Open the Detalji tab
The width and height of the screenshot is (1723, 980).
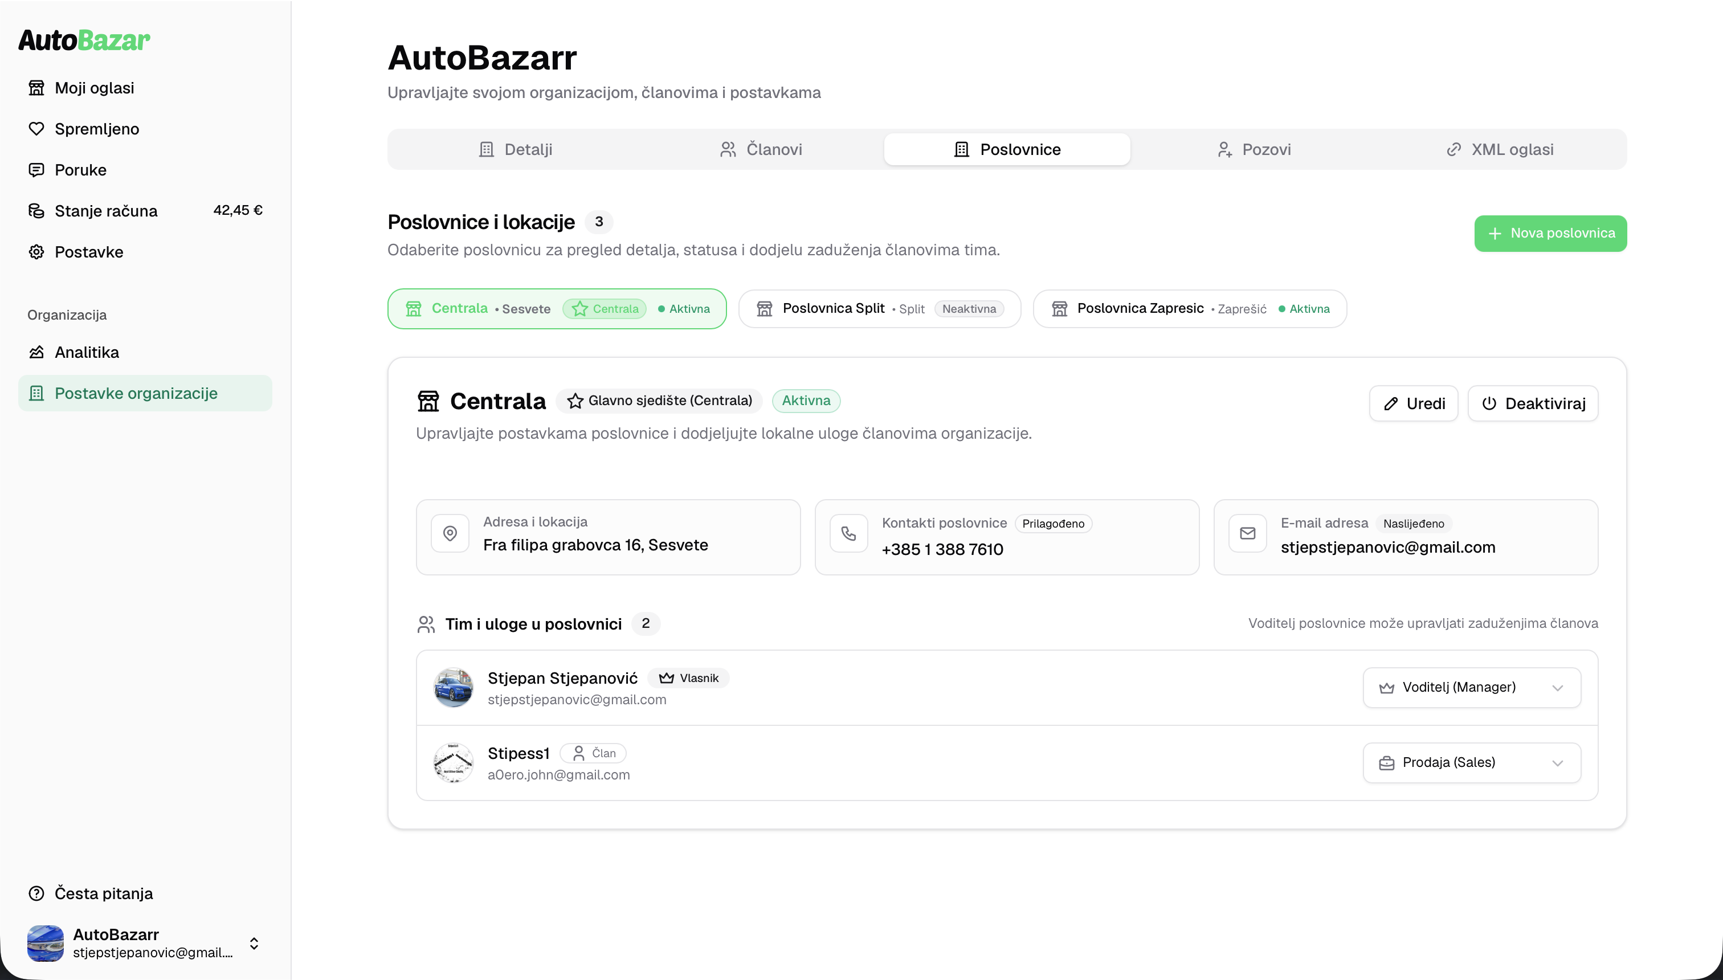[515, 149]
